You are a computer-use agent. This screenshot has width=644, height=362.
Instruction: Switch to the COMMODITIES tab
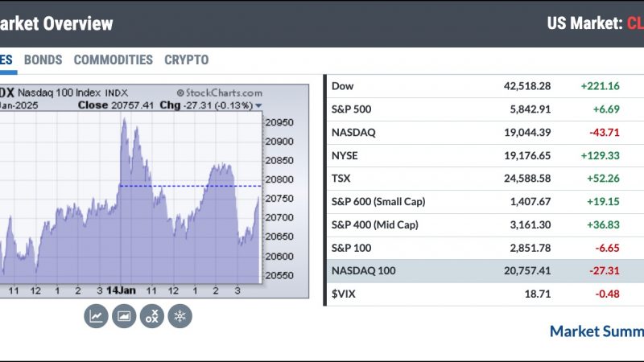[114, 60]
